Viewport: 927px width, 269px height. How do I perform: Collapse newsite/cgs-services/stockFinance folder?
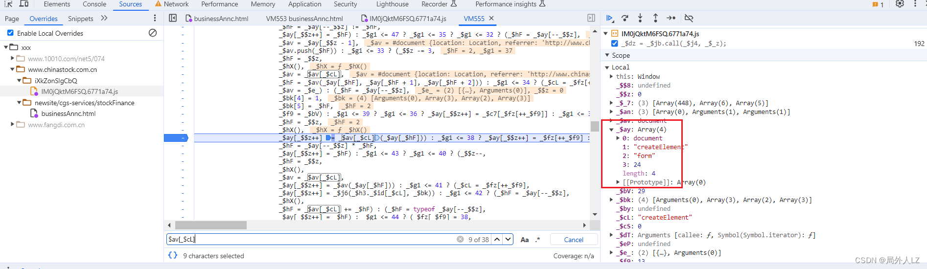[x=19, y=103]
